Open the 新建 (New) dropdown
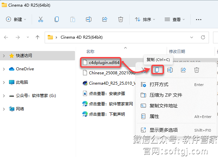Viewport: 218px width, 157px height. 16,19
